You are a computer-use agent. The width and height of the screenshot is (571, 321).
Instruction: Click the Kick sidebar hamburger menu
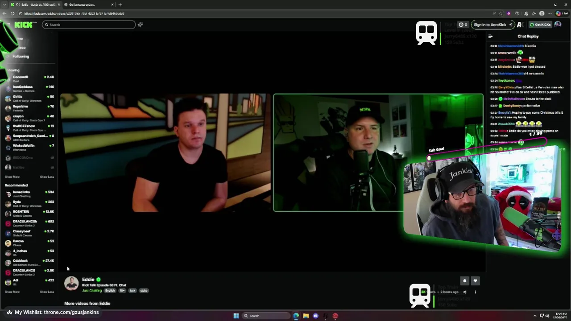click(x=8, y=25)
